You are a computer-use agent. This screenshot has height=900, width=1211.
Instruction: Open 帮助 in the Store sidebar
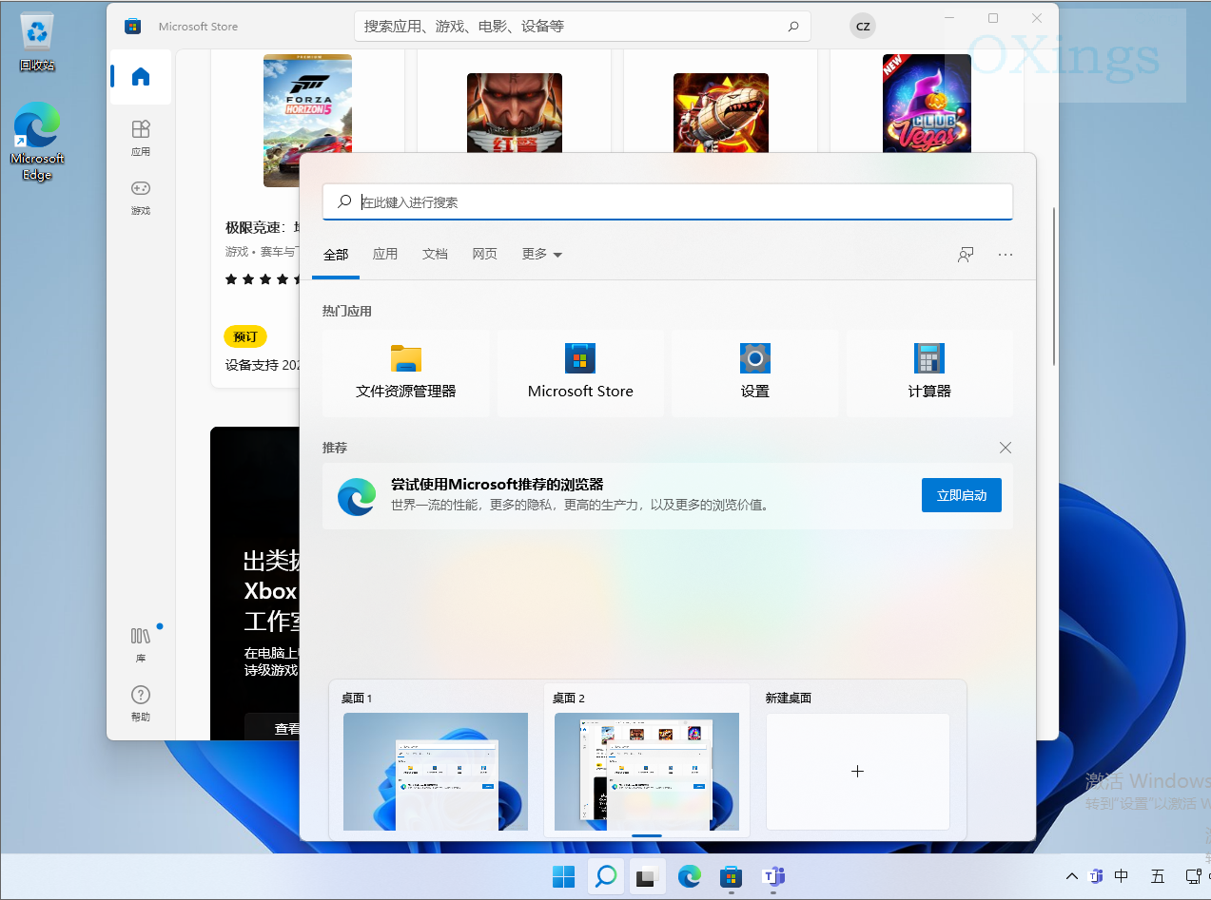[x=141, y=703]
